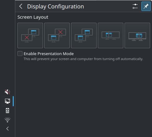The width and height of the screenshot is (152, 137).
Task: Toggle the pin to keep popup open
Action: click(x=146, y=6)
